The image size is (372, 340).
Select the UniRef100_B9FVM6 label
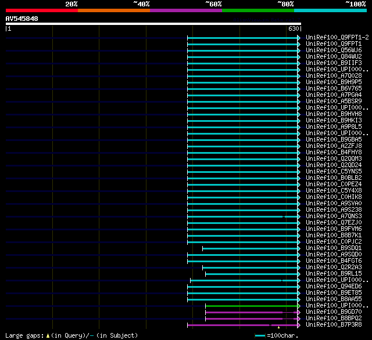334,229
